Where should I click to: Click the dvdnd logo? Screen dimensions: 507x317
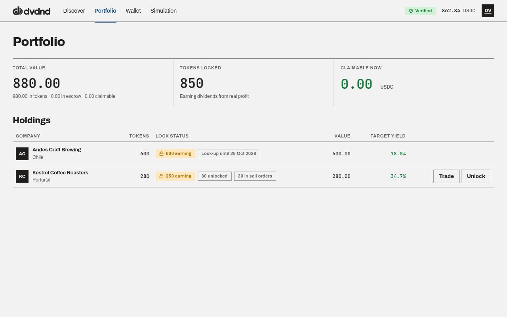32,11
